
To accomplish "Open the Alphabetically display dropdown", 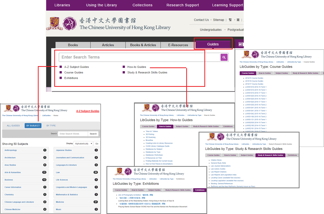I will [x=83, y=143].
